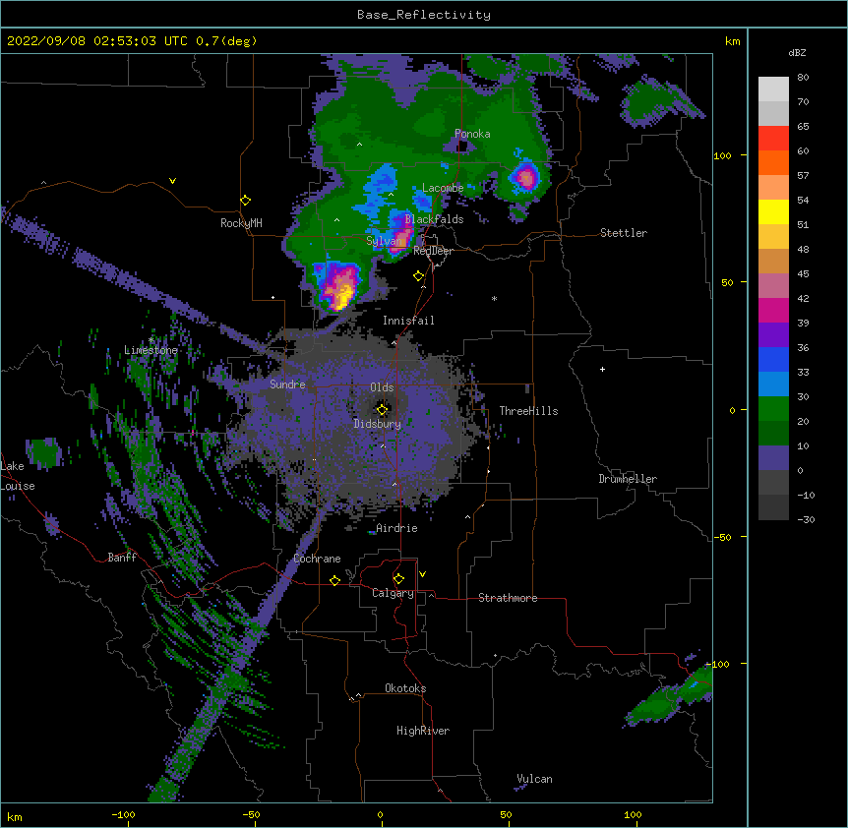Click the RockyMH label
This screenshot has width=848, height=828.
click(241, 223)
